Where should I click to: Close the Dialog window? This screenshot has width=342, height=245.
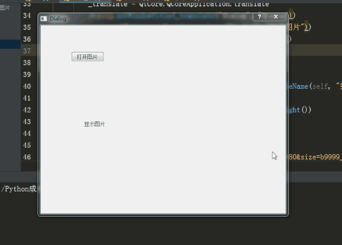coord(276,17)
